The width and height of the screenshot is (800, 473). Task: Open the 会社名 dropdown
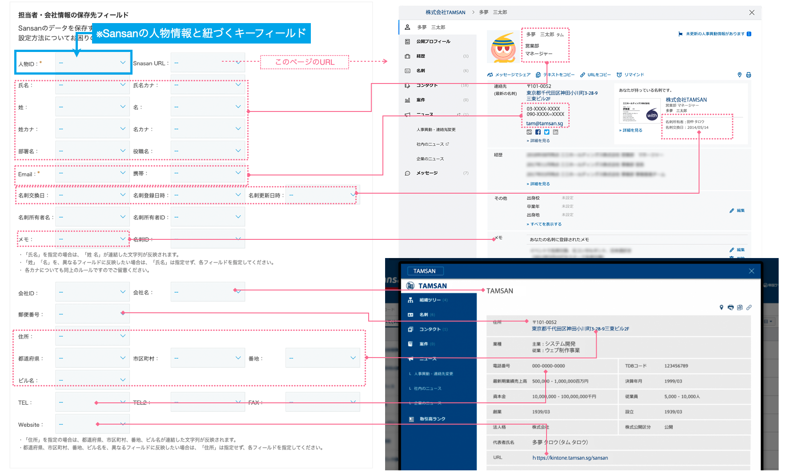point(208,292)
